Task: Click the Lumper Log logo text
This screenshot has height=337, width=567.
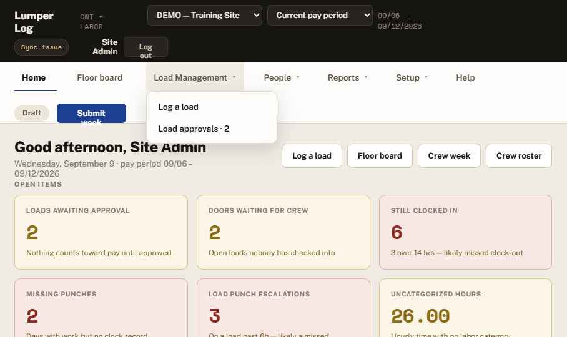Action: 34,22
